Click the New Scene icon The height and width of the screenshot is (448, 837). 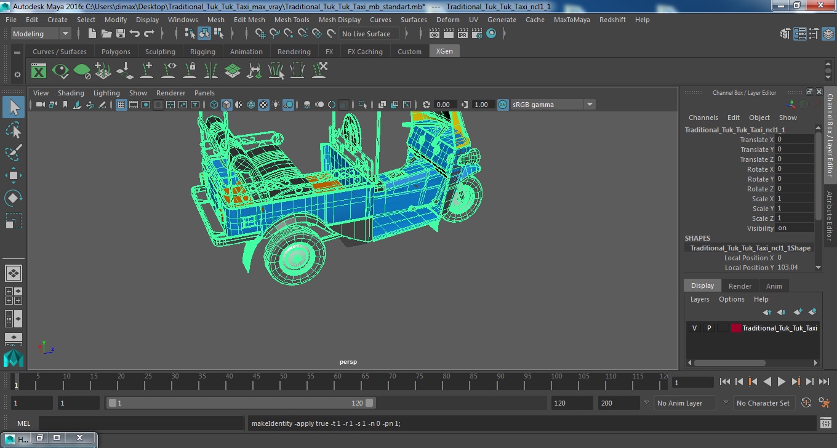tap(92, 34)
